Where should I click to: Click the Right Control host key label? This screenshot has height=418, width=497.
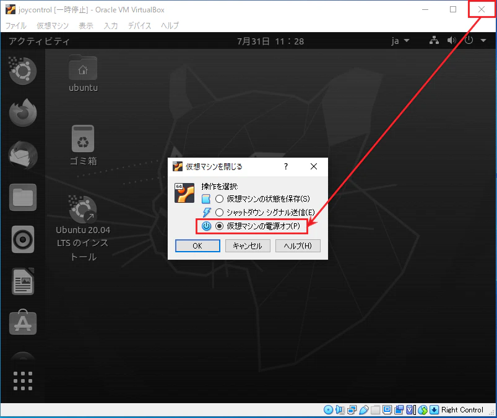pos(462,410)
